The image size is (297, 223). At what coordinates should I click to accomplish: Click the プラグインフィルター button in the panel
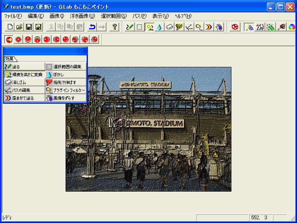[x=66, y=90]
